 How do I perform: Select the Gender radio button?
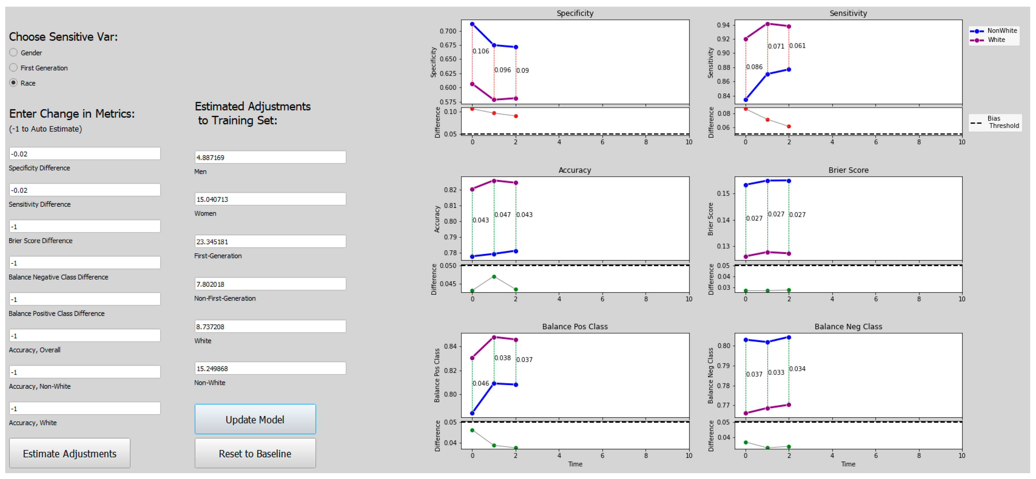(x=14, y=53)
